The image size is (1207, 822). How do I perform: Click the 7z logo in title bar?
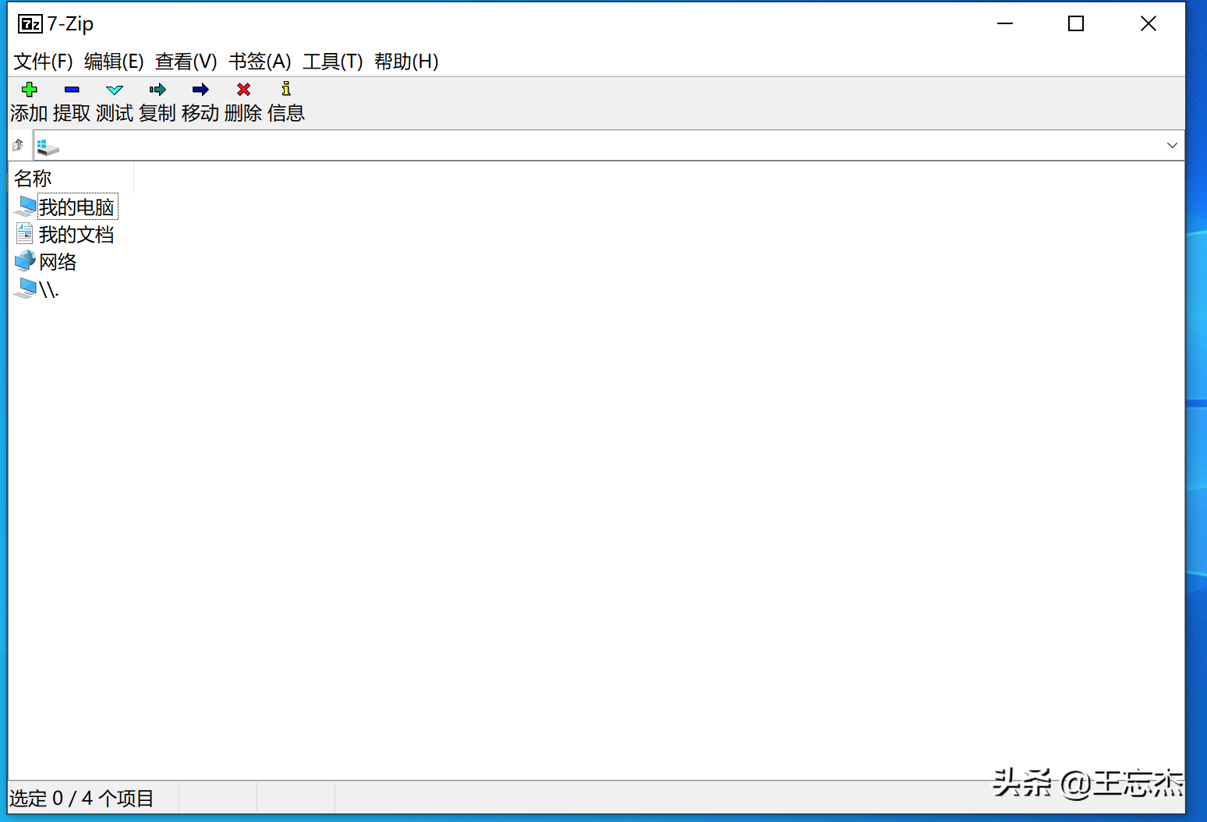click(x=30, y=24)
